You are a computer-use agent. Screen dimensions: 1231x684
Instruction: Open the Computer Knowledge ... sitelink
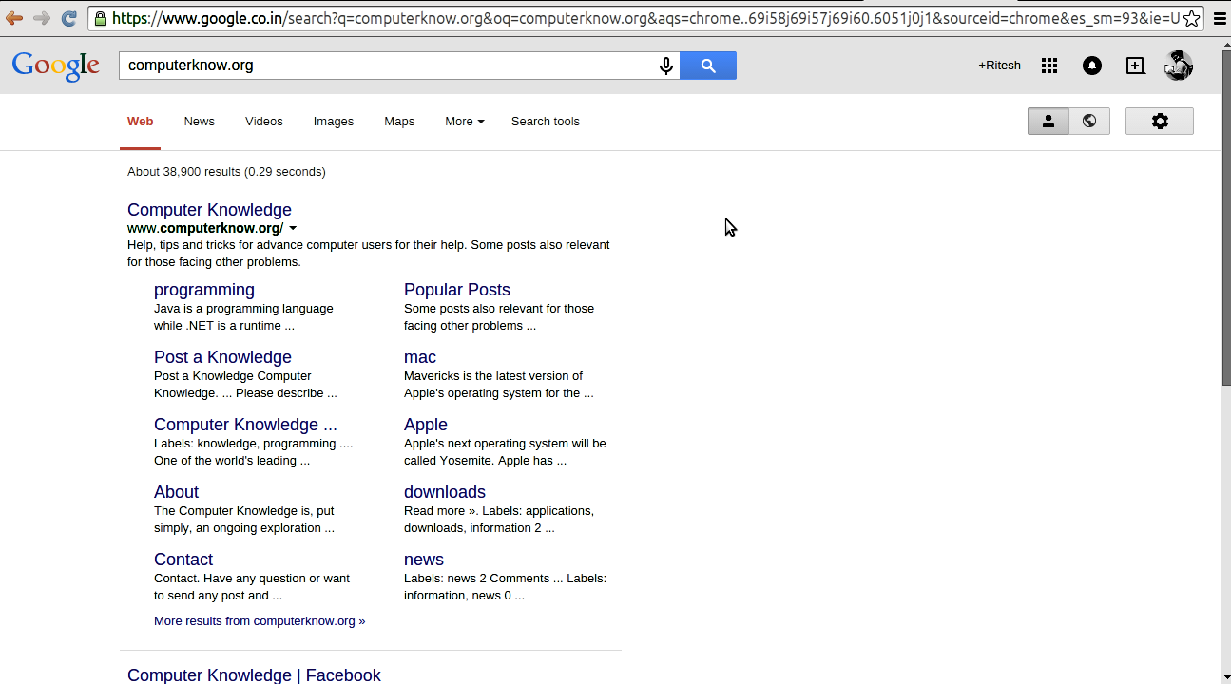point(245,425)
